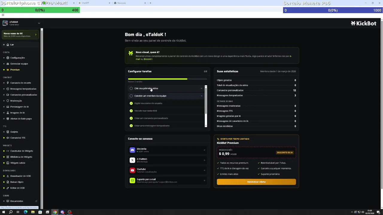
Task: Open external link icon beside Documentos
Action: tap(36, 201)
